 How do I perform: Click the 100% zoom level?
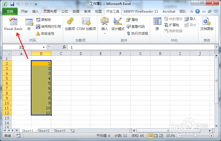(171, 136)
